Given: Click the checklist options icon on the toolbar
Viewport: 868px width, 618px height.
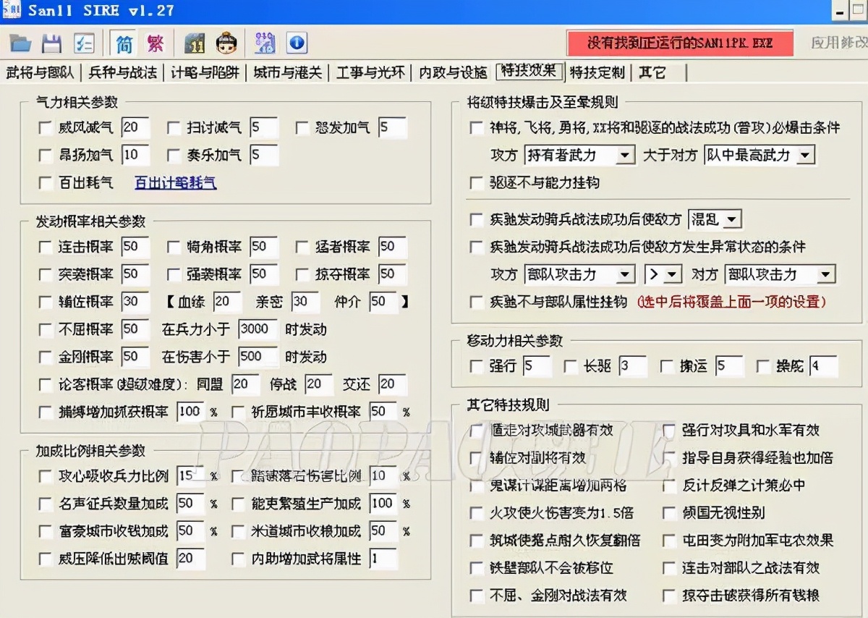Looking at the screenshot, I should click(84, 43).
